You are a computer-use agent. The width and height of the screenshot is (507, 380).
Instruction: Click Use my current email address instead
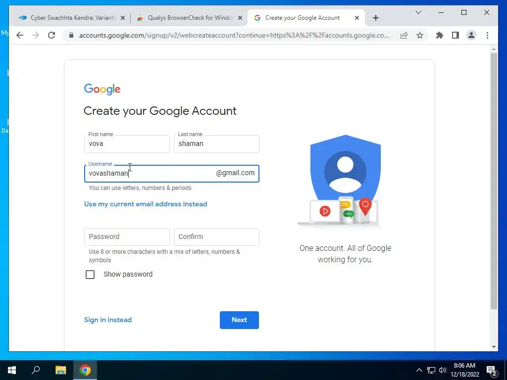146,204
